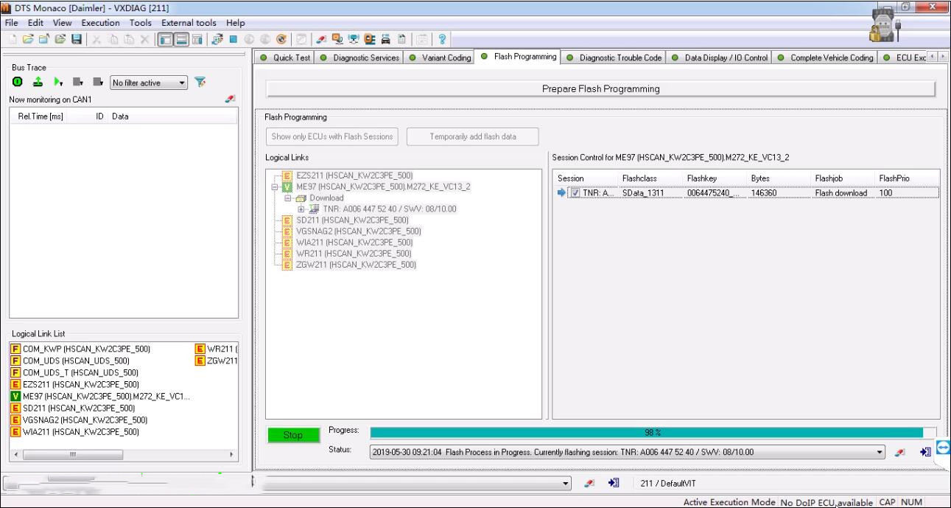Click the Flash download flashjob cell
This screenshot has height=508, width=951.
click(x=841, y=193)
